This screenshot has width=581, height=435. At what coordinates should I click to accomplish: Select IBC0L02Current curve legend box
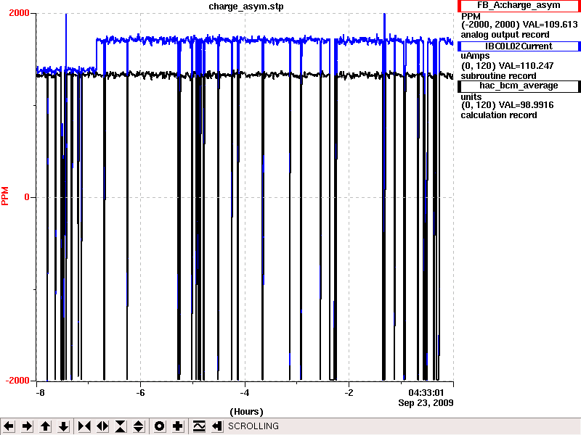(x=519, y=46)
